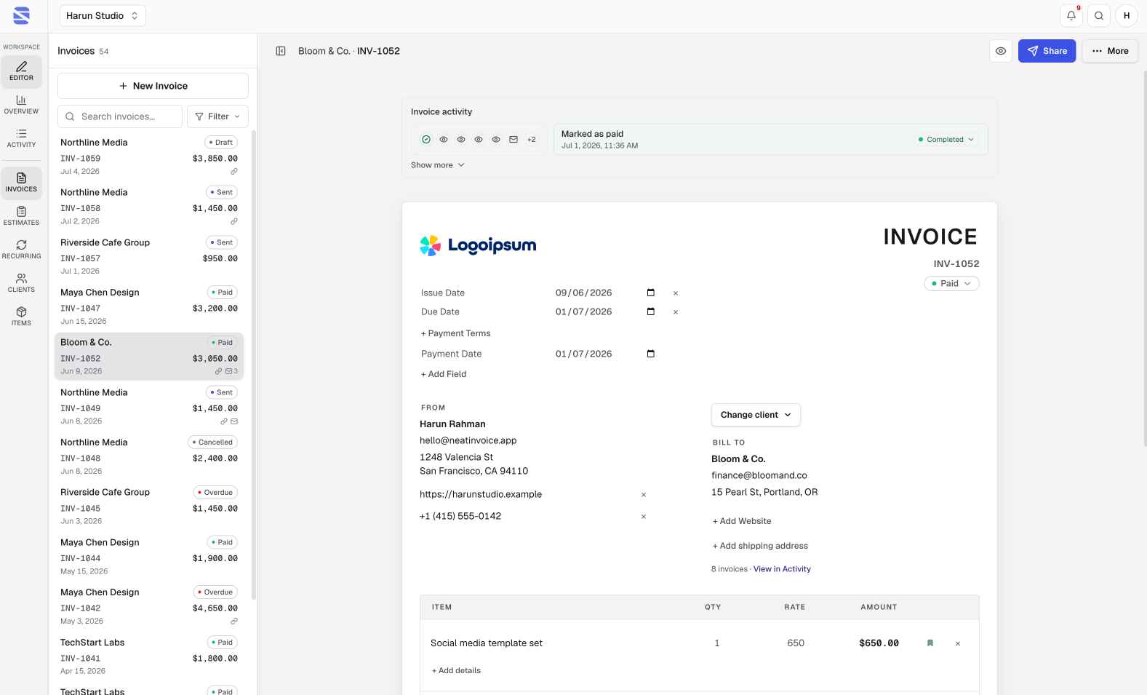Click link icon on INV-1059 row

tap(234, 172)
